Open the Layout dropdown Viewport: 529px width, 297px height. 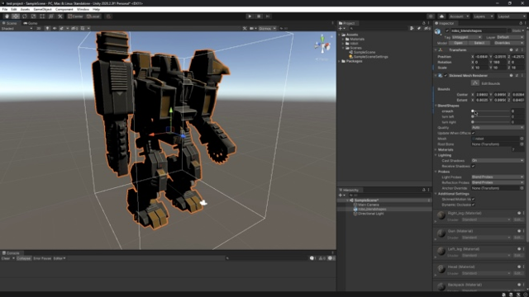click(512, 16)
